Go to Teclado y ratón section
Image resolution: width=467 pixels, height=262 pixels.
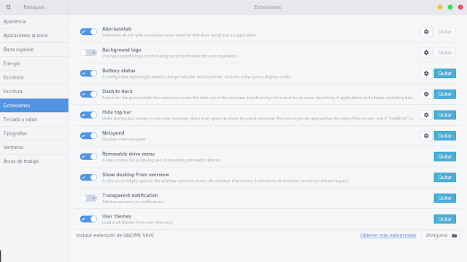pos(34,119)
